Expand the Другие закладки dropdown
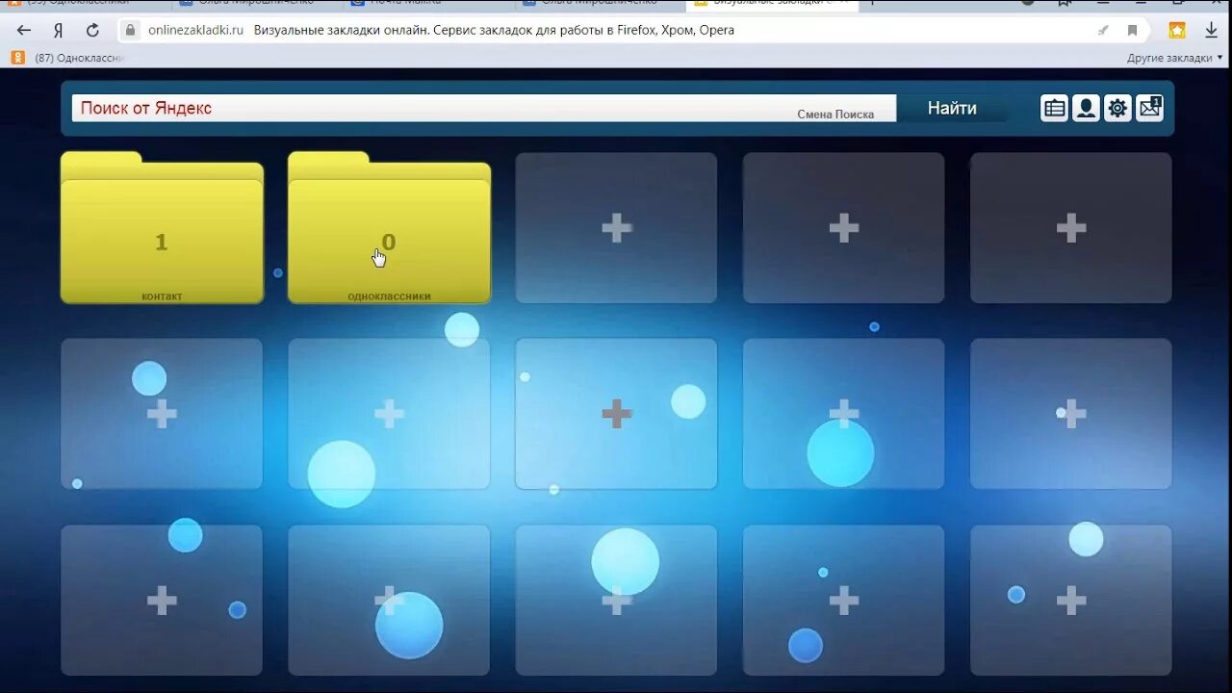 [x=1175, y=58]
